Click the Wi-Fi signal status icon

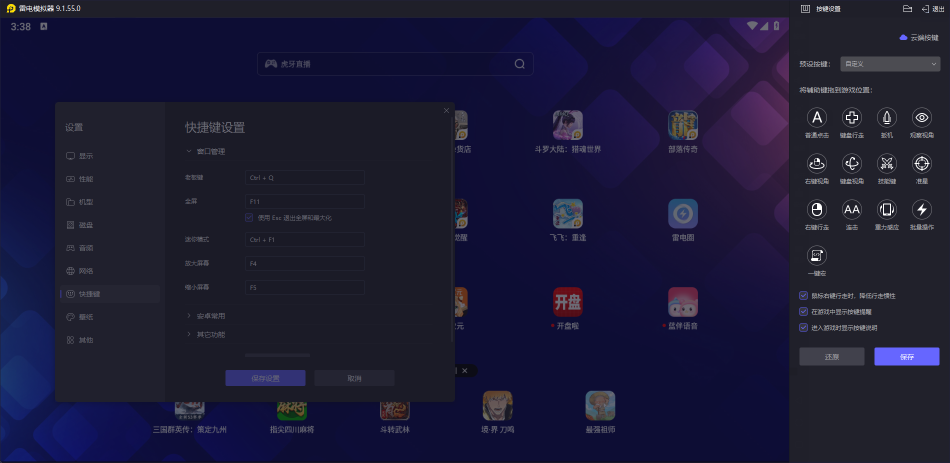point(752,25)
